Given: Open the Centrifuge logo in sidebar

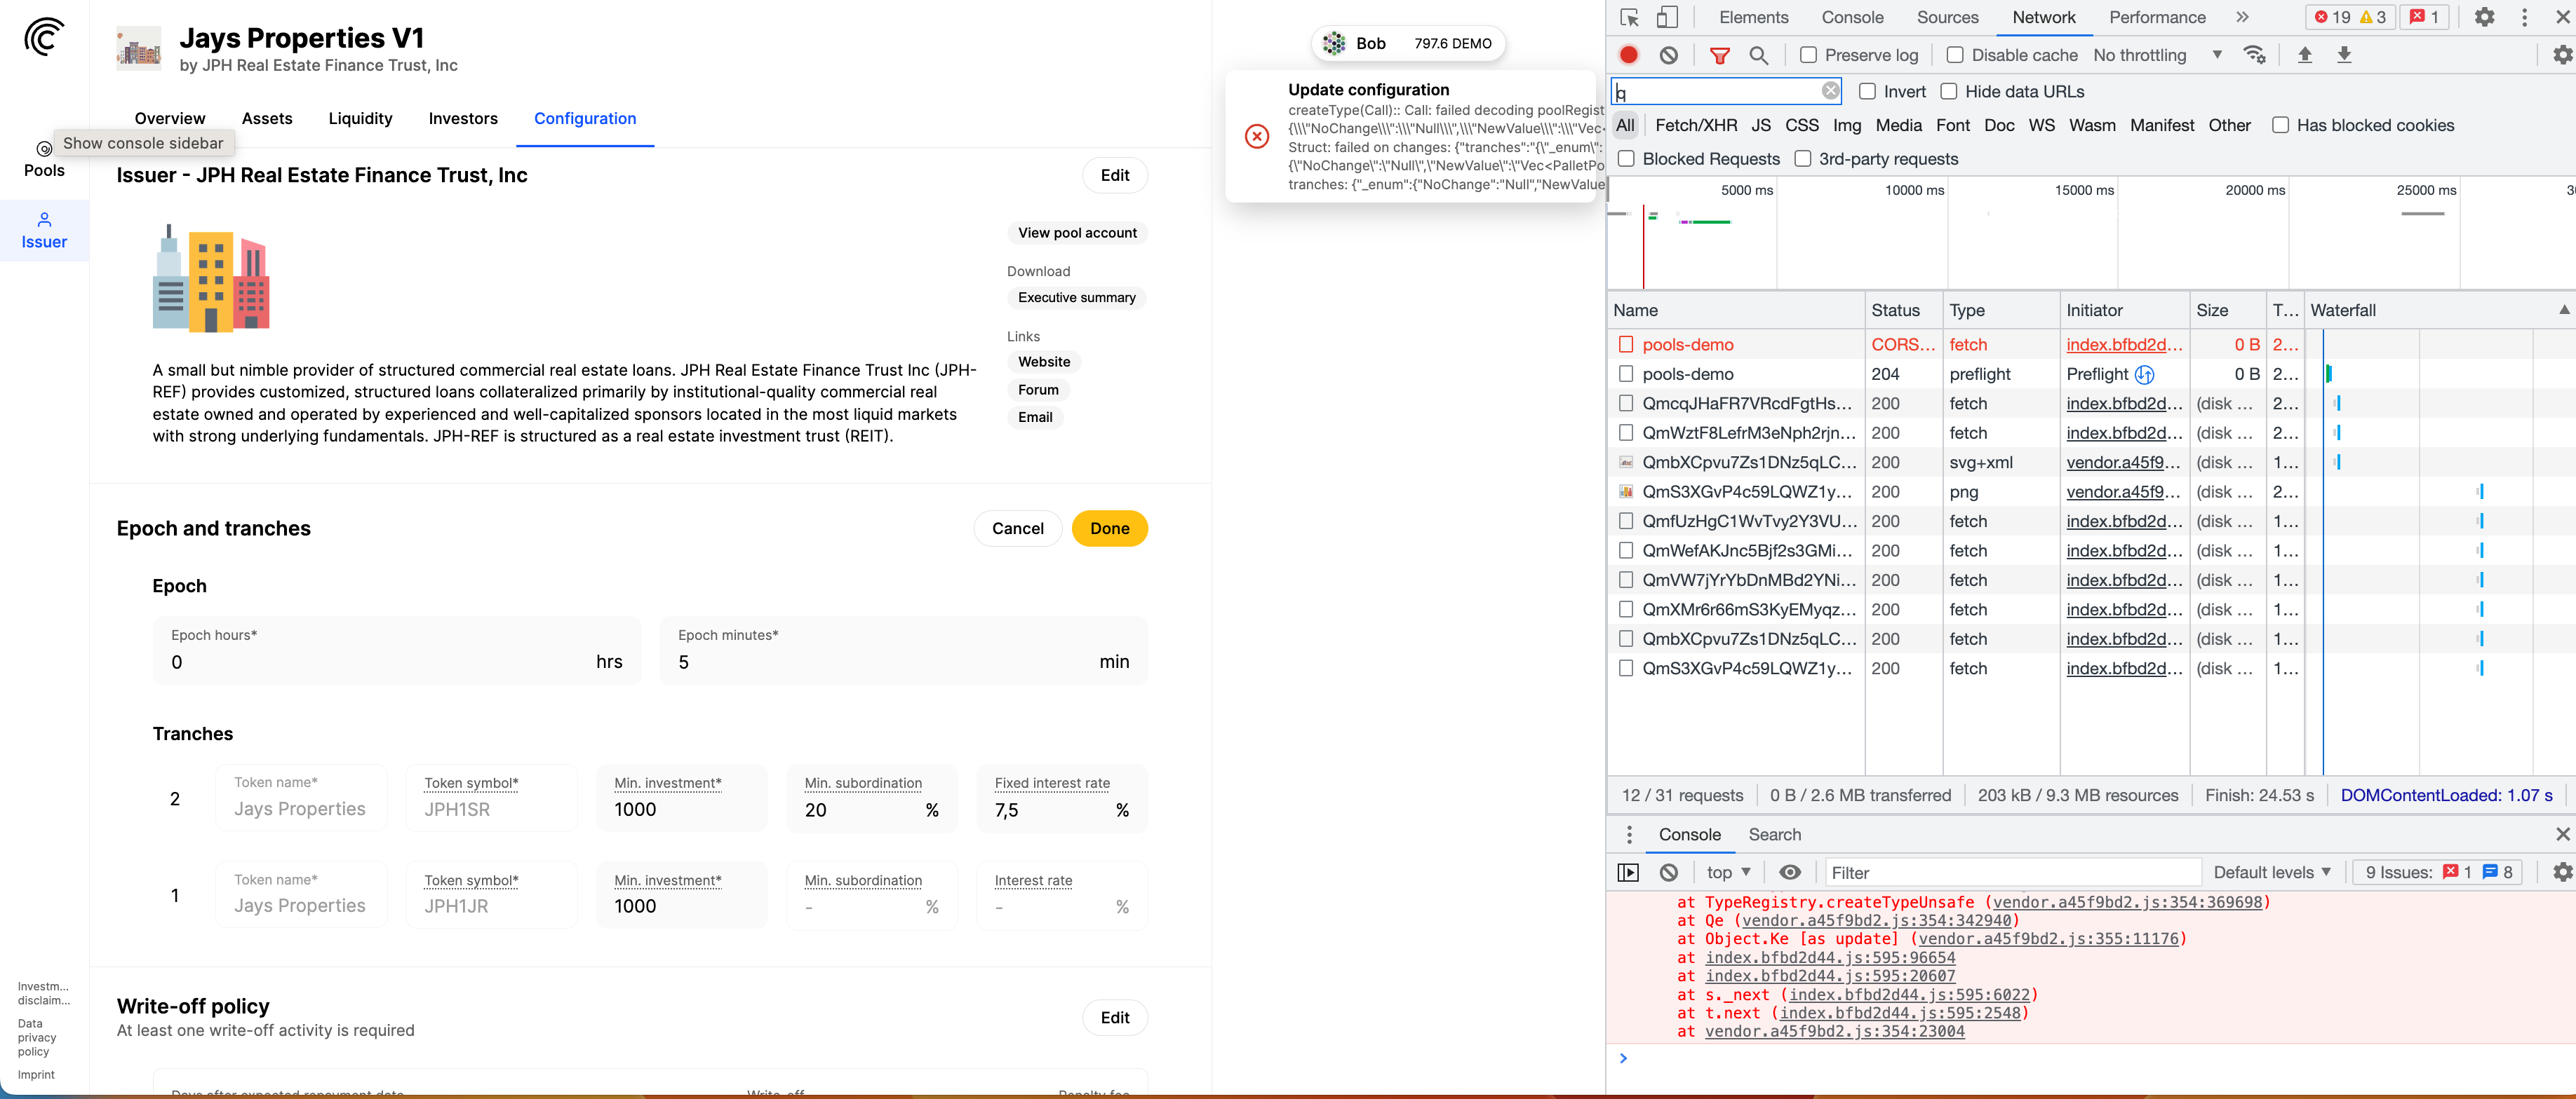Looking at the screenshot, I should [44, 36].
